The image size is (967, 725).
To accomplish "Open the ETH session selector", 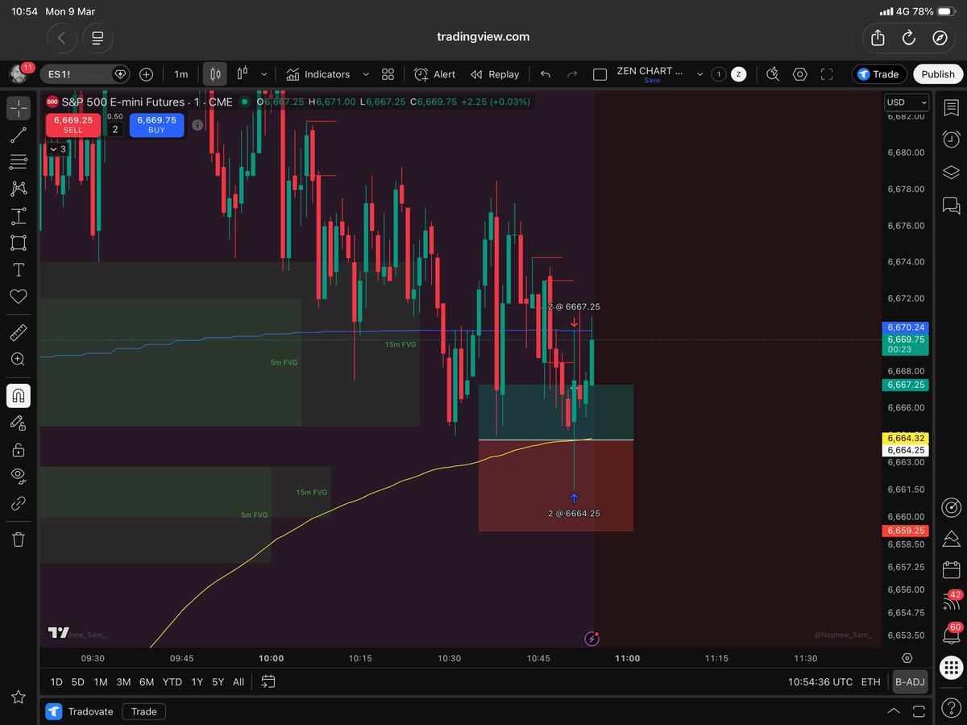I will point(870,682).
